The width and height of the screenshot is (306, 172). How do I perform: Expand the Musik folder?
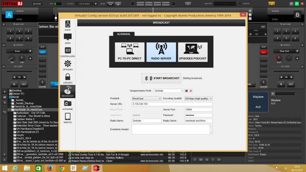(8, 97)
